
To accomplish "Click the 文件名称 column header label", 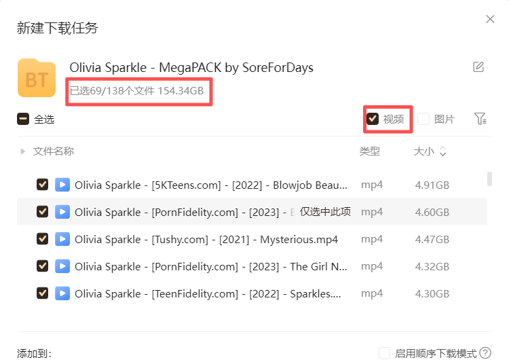I will [54, 151].
